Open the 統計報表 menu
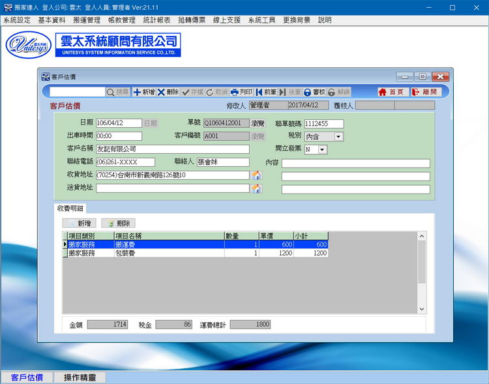 pos(156,20)
